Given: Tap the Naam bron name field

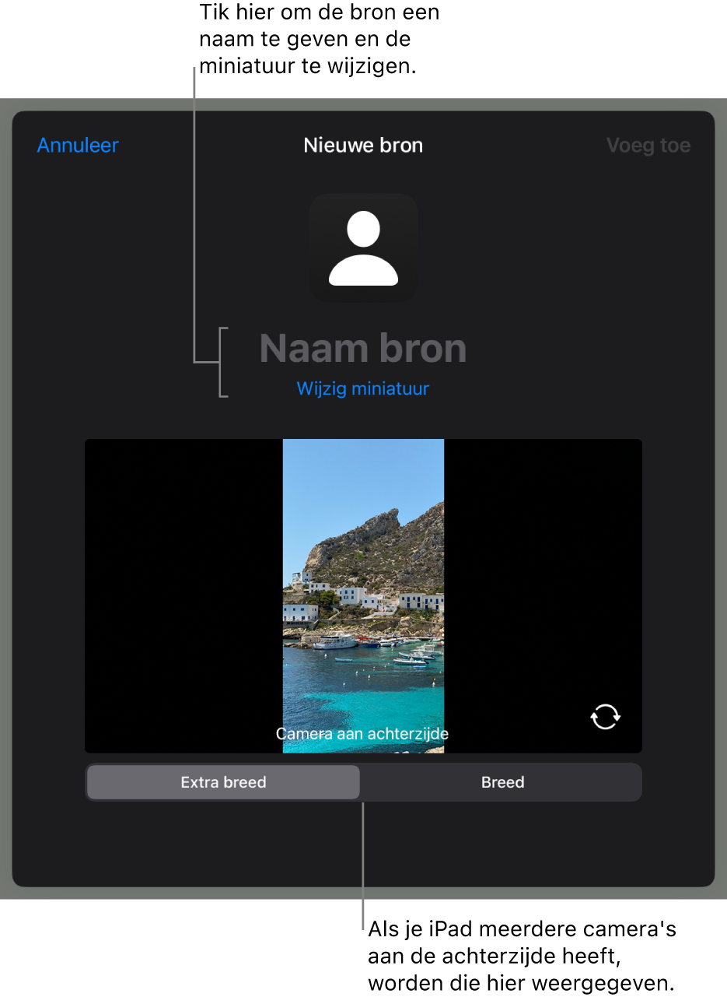Looking at the screenshot, I should (x=363, y=348).
